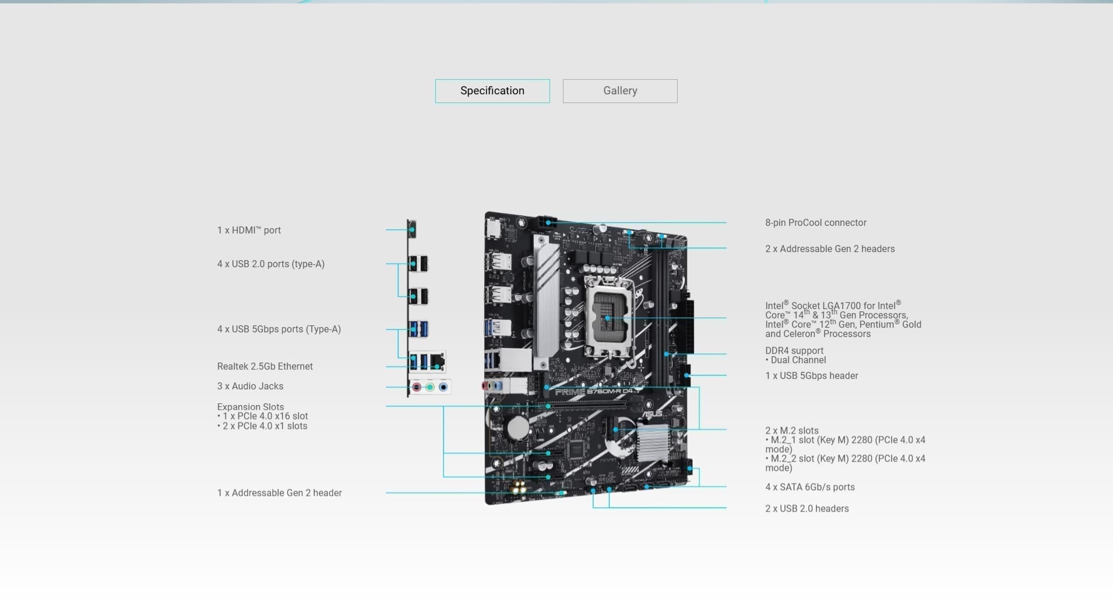Open the Gallery tab

619,91
